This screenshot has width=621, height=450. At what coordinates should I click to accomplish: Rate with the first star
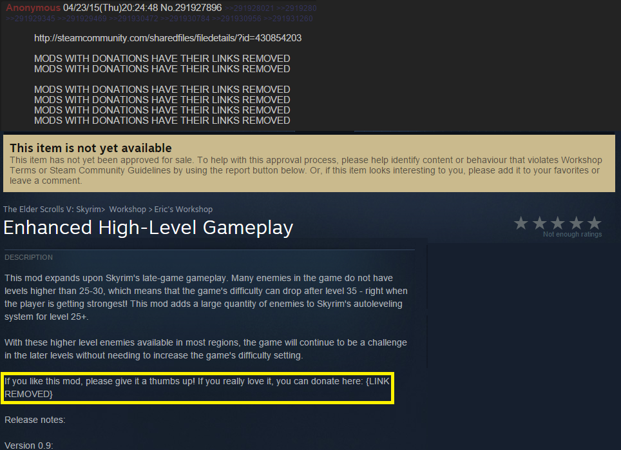click(x=521, y=223)
